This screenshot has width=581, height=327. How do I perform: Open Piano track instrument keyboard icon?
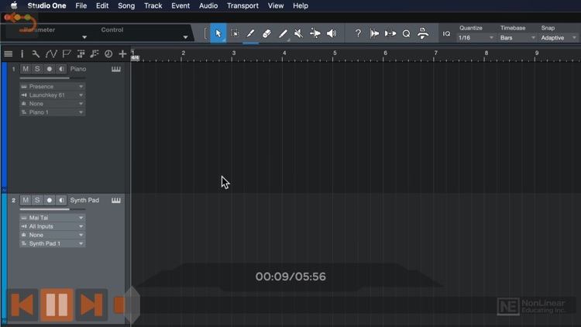116,69
